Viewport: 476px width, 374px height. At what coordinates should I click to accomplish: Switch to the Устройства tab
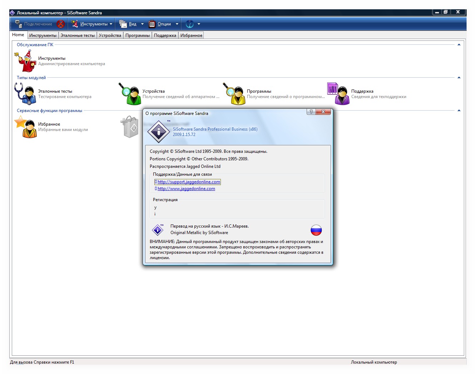coord(110,35)
